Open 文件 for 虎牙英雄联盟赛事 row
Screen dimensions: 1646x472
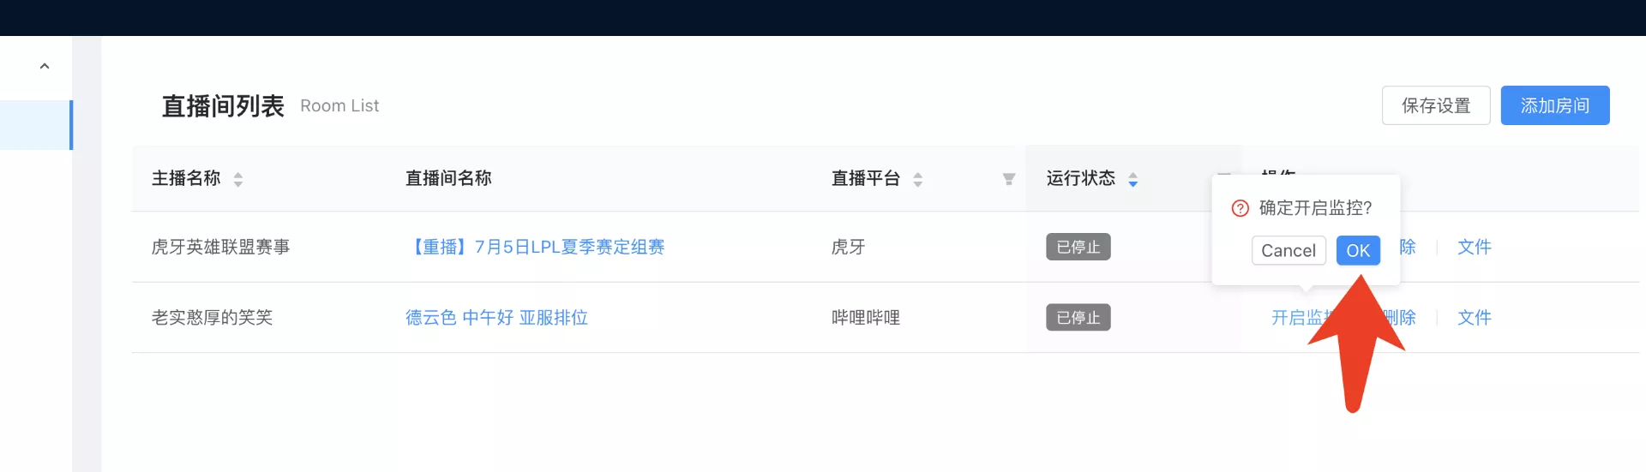pyautogui.click(x=1474, y=247)
